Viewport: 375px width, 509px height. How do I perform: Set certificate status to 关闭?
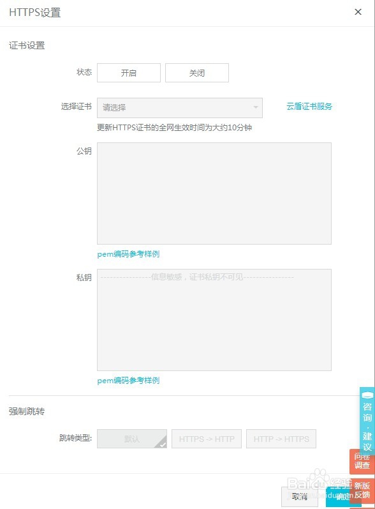[196, 73]
